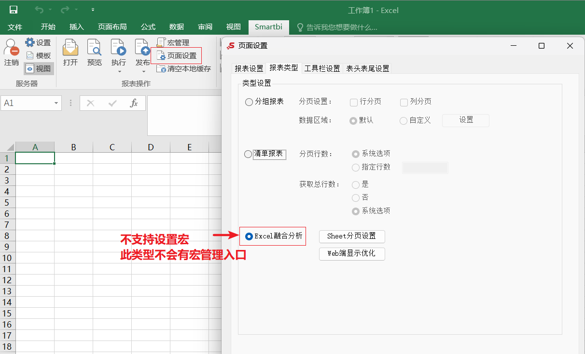Screen dimensions: 585x354
Task: Click the 设置 button beside 自定义
Action: (x=466, y=120)
